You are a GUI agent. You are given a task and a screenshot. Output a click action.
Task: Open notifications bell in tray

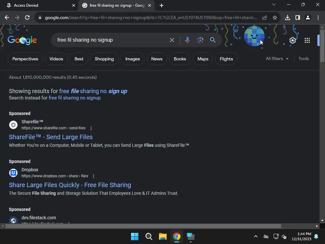(316, 236)
